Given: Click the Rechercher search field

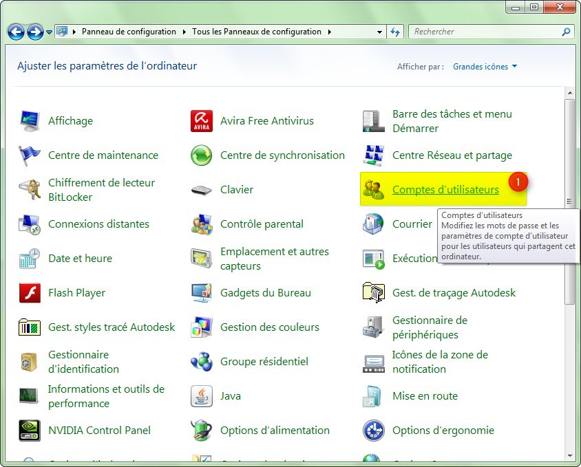Looking at the screenshot, I should coord(485,32).
